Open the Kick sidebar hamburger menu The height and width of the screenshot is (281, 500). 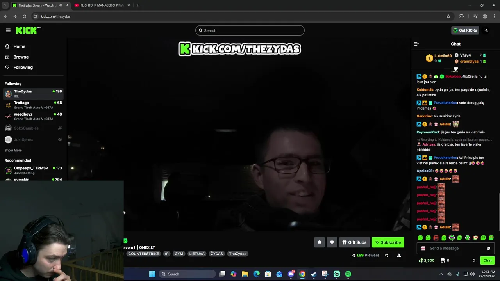pyautogui.click(x=8, y=30)
